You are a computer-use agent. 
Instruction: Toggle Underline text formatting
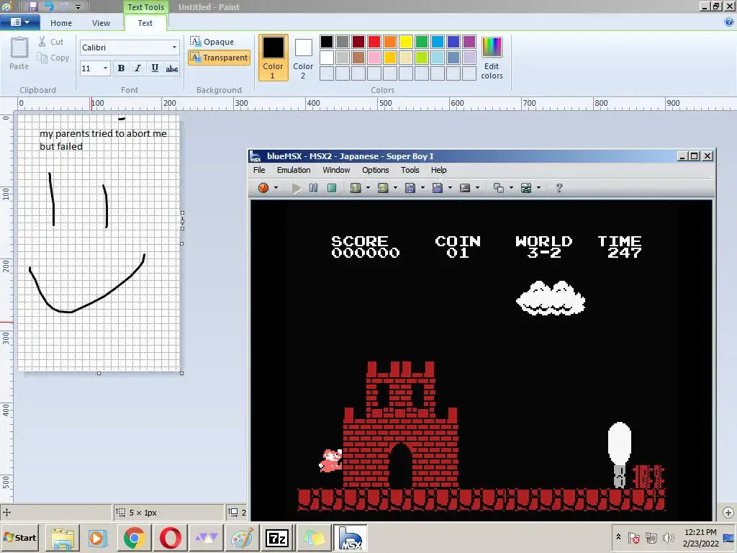(x=155, y=68)
